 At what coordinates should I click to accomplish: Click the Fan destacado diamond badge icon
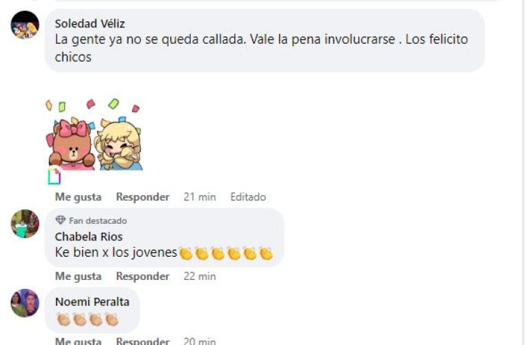click(60, 220)
